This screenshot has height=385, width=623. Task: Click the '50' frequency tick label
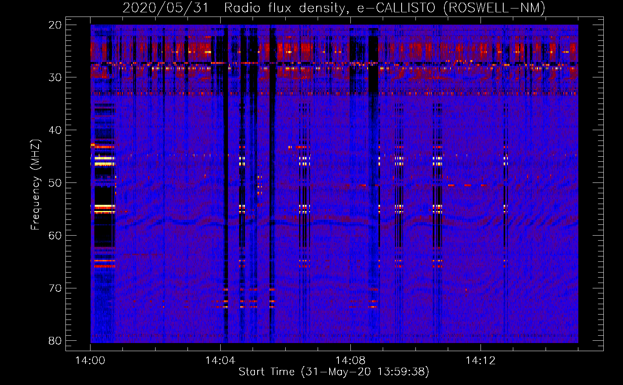(55, 183)
